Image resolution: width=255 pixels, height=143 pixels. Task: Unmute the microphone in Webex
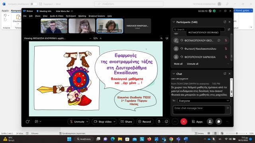[x=77, y=122]
